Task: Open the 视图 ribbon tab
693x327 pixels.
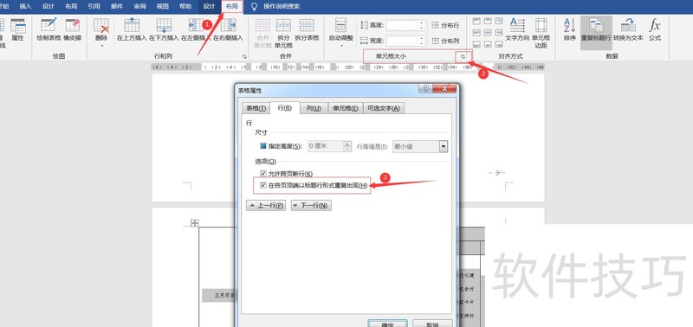Action: (x=163, y=7)
